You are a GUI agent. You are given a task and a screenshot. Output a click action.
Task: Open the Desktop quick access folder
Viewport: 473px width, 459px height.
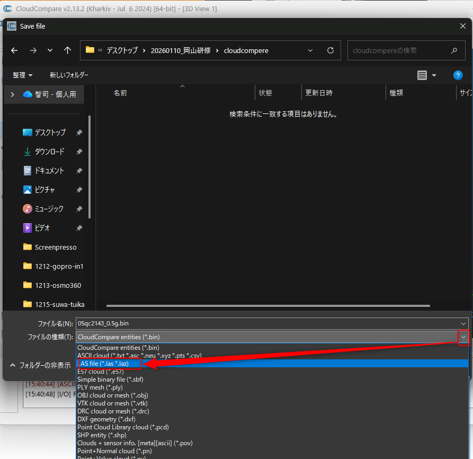click(x=50, y=133)
